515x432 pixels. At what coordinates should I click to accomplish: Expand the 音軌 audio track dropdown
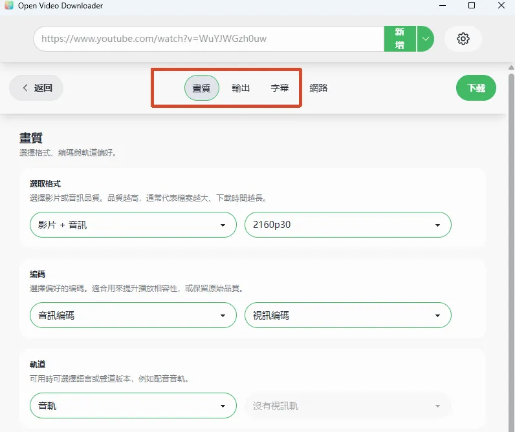[133, 406]
